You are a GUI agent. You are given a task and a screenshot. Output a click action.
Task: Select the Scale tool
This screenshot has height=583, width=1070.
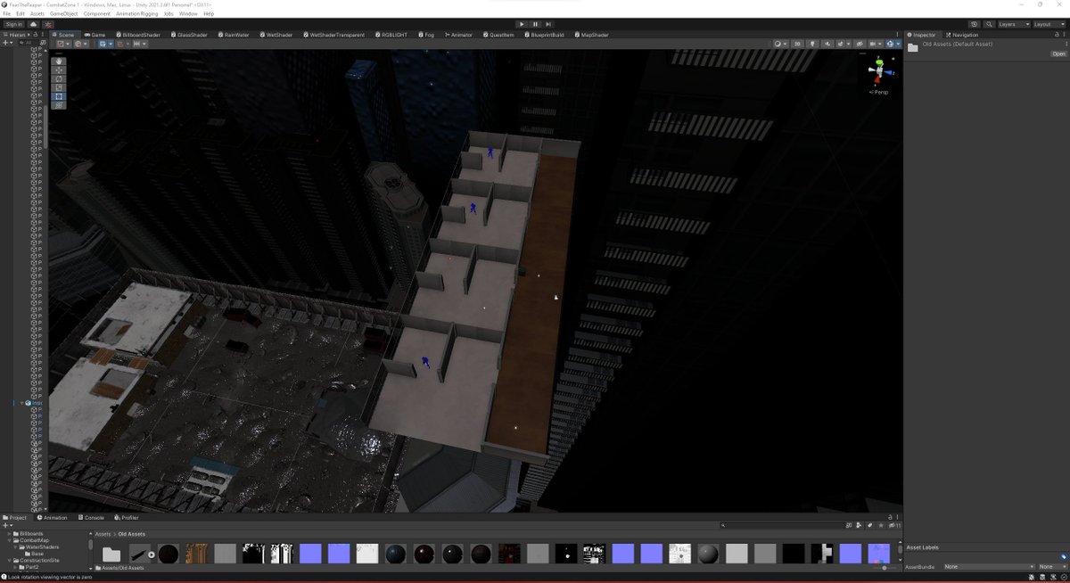coord(58,86)
